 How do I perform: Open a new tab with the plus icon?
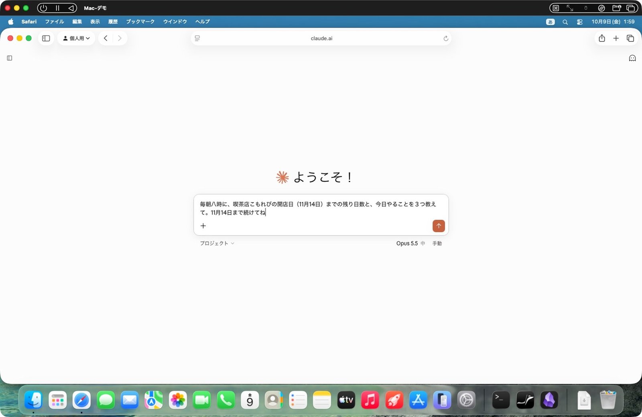[x=616, y=38]
